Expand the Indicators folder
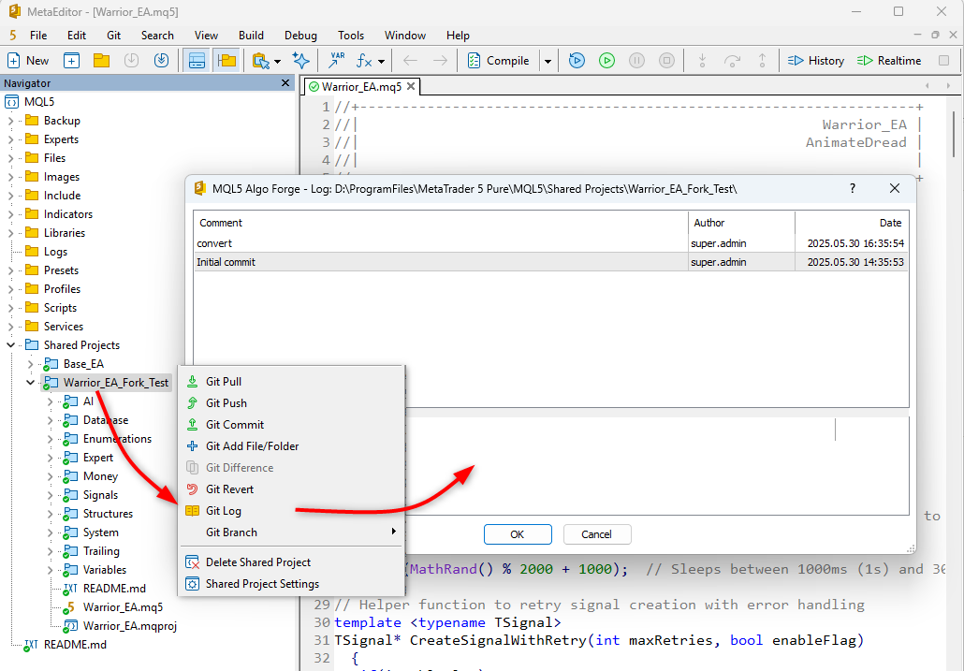Image resolution: width=964 pixels, height=671 pixels. click(x=10, y=214)
